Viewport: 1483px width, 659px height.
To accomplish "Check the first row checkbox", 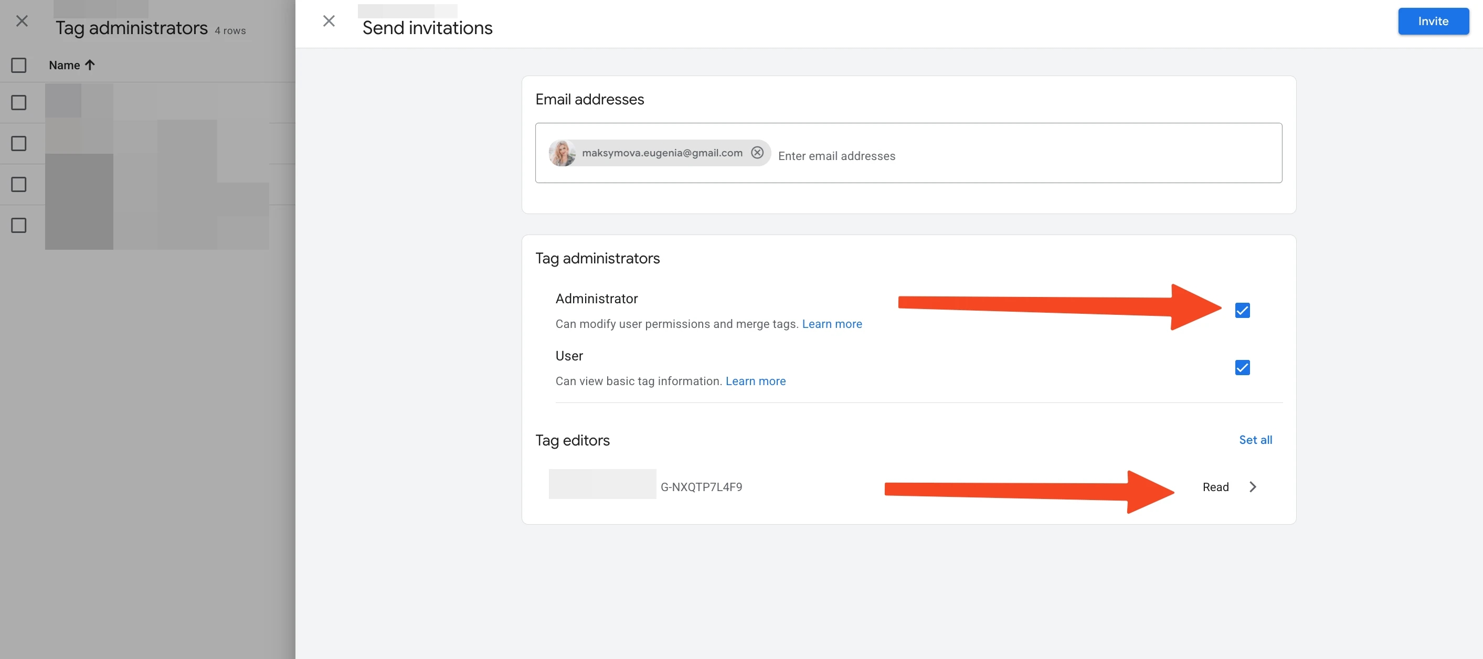I will tap(19, 102).
